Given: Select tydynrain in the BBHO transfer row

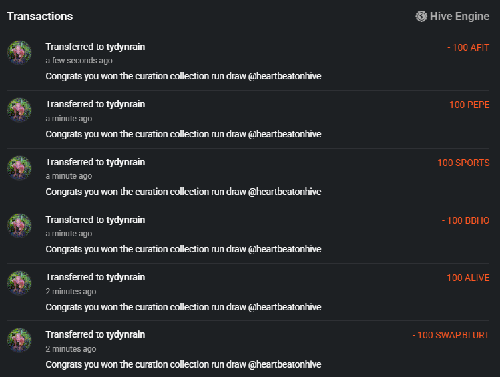Looking at the screenshot, I should coord(126,220).
